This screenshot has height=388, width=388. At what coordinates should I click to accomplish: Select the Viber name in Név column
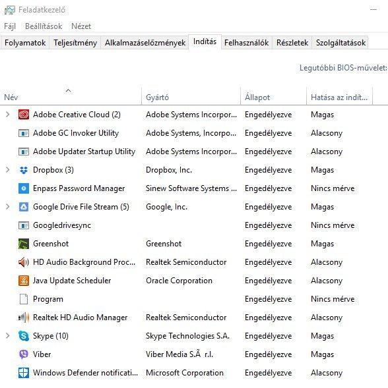(x=42, y=354)
